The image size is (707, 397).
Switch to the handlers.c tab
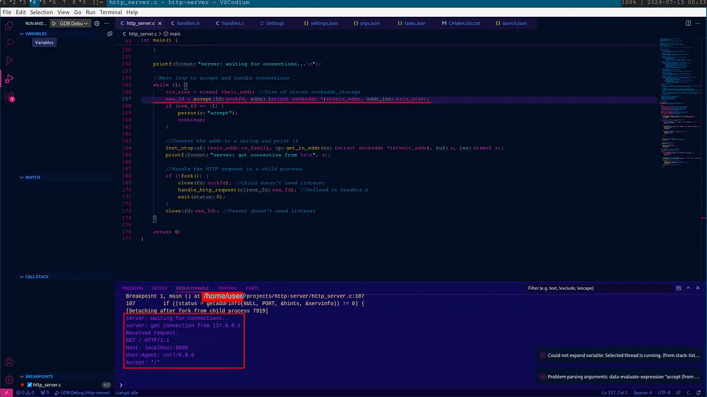pos(230,23)
